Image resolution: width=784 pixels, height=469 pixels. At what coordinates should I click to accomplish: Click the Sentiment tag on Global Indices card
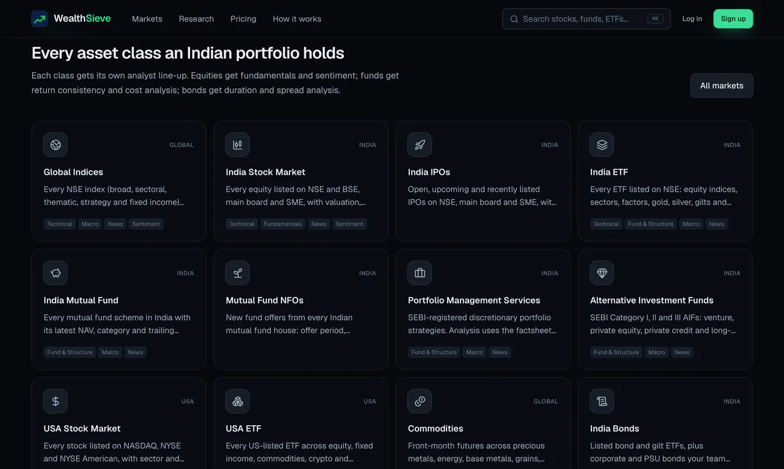coord(146,224)
